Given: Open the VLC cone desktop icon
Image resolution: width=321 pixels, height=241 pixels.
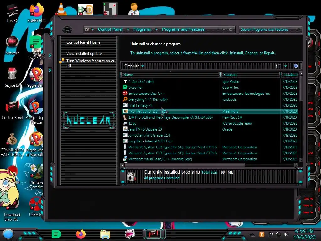Looking at the screenshot, I should [61, 9].
